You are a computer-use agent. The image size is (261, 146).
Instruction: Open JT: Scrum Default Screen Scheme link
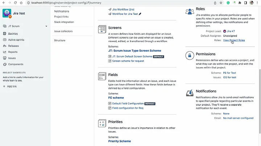point(132,56)
